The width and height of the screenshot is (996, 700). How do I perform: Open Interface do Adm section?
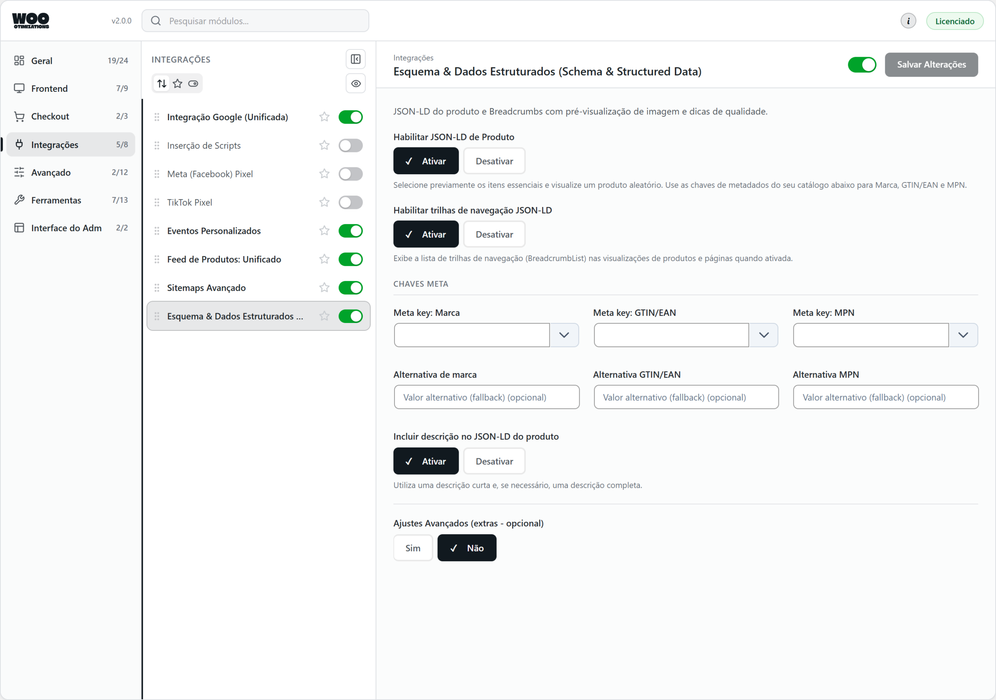pos(71,228)
